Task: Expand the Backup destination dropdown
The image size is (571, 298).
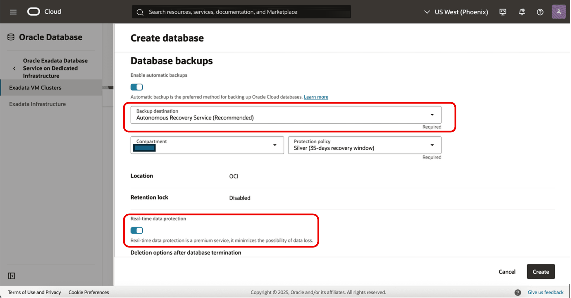Action: [286, 115]
